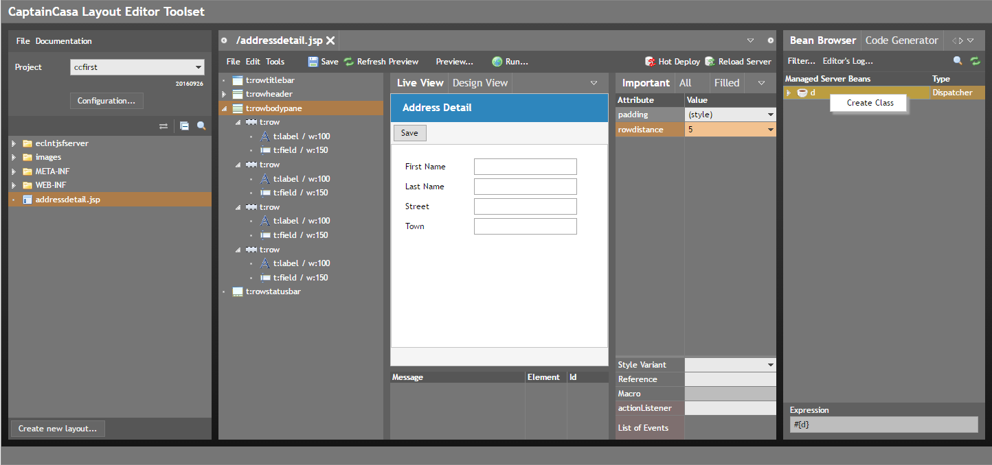Viewport: 992px width, 465px height.
Task: Click the First Name input field
Action: coord(525,167)
